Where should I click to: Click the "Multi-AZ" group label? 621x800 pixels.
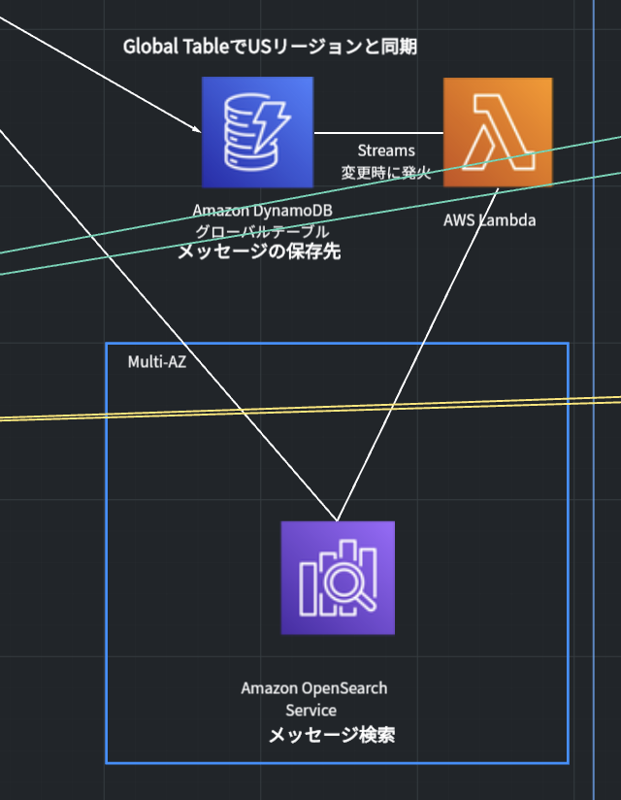(x=157, y=362)
